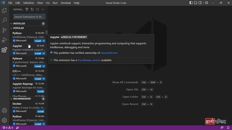Image resolution: width=232 pixels, height=130 pixels.
Task: Collapse the Popular section
Action: point(11,28)
